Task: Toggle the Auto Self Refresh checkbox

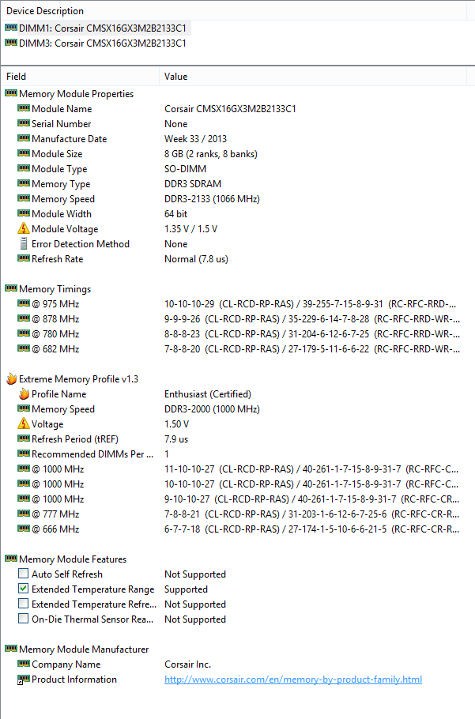Action: (24, 573)
